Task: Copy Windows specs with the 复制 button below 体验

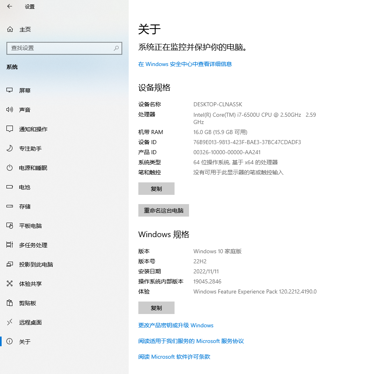Action: click(156, 308)
